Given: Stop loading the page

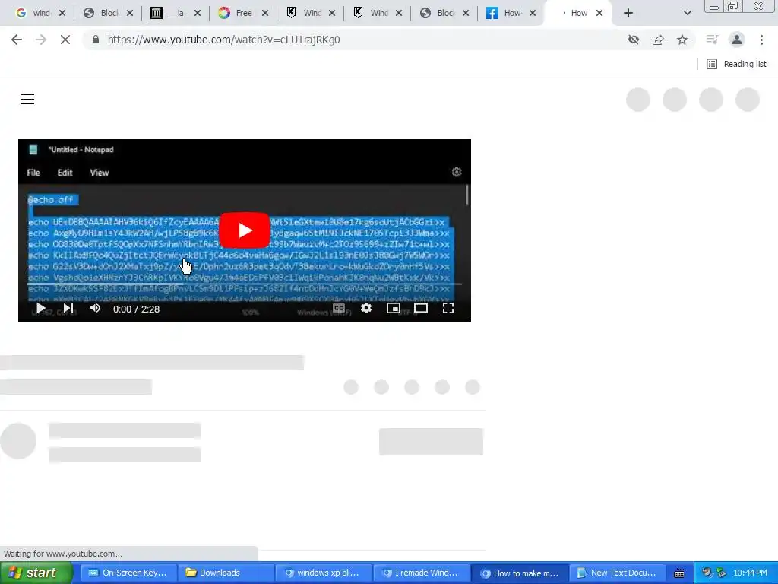Looking at the screenshot, I should pyautogui.click(x=65, y=40).
